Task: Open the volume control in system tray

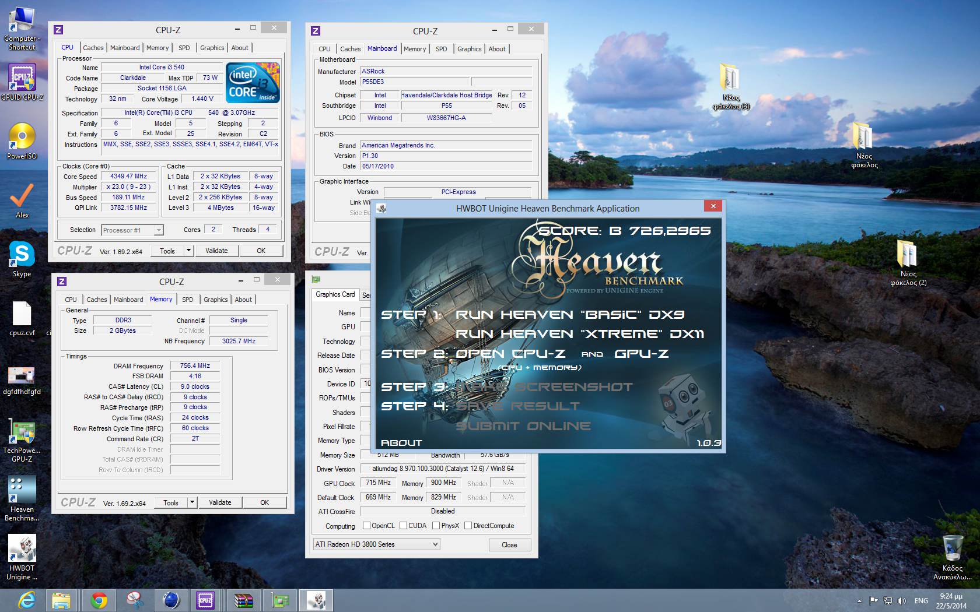Action: point(902,600)
